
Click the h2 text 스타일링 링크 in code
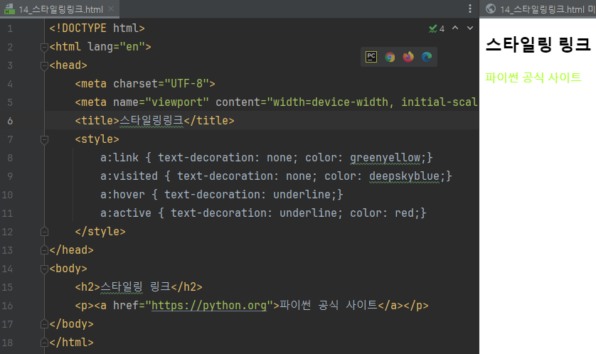135,287
